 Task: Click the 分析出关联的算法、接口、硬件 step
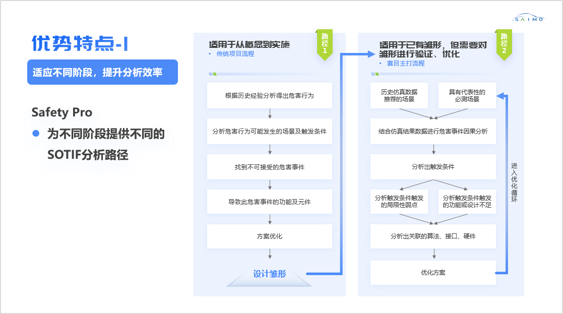433,236
